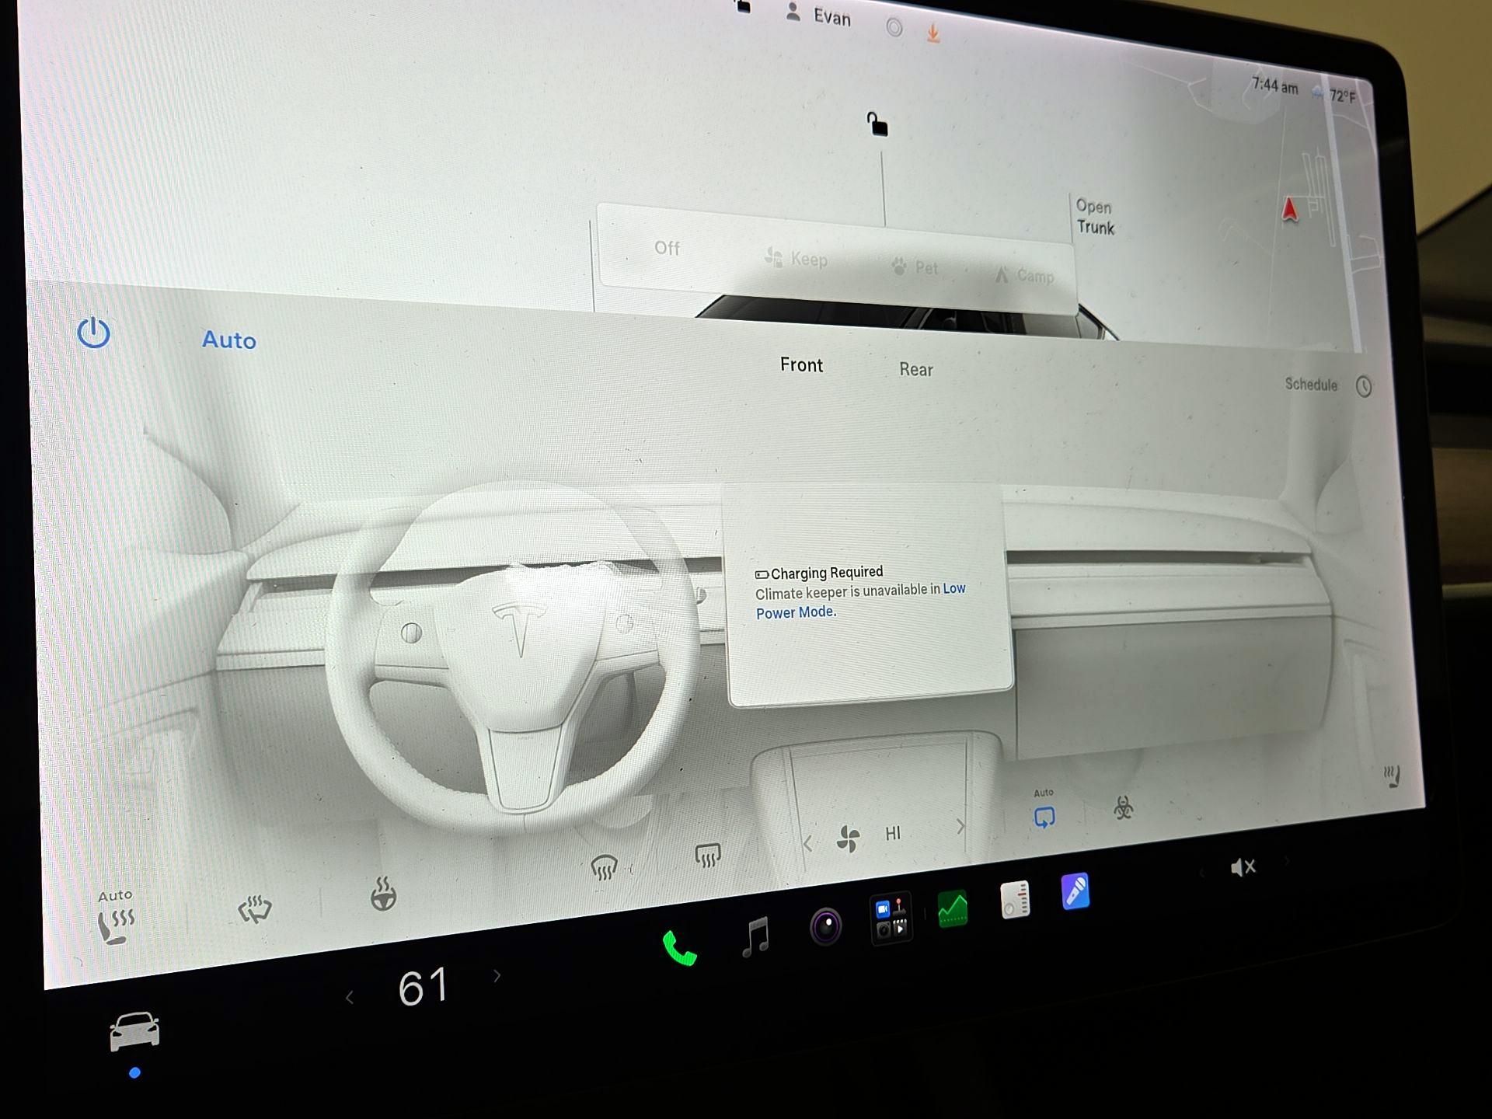The width and height of the screenshot is (1492, 1119).
Task: Tap the circular status icon beside Evan
Action: 894,28
